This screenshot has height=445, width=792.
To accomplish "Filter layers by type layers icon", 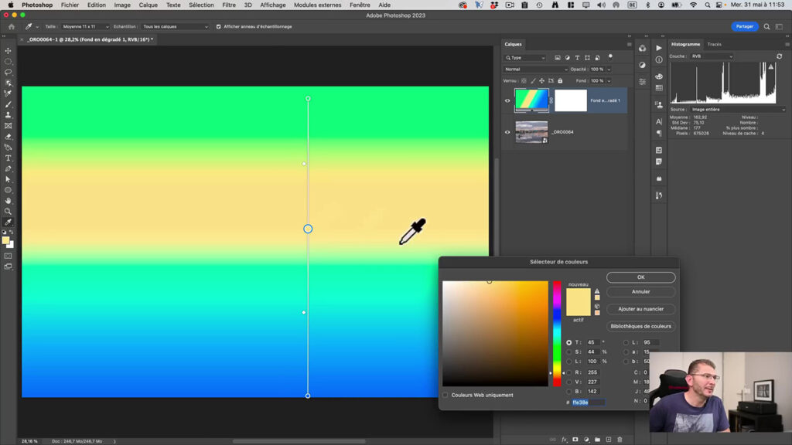I will [x=577, y=57].
